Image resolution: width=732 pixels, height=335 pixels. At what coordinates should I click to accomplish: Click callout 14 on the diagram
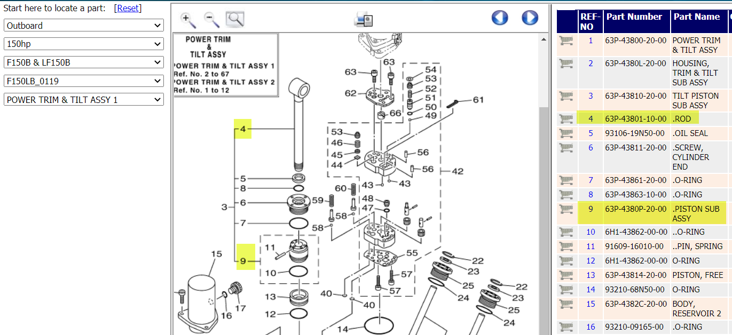pos(343,329)
